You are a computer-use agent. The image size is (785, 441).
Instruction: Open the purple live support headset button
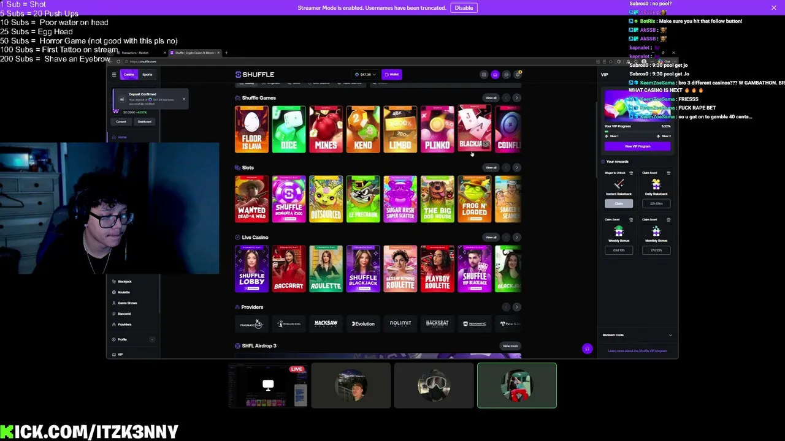[587, 349]
